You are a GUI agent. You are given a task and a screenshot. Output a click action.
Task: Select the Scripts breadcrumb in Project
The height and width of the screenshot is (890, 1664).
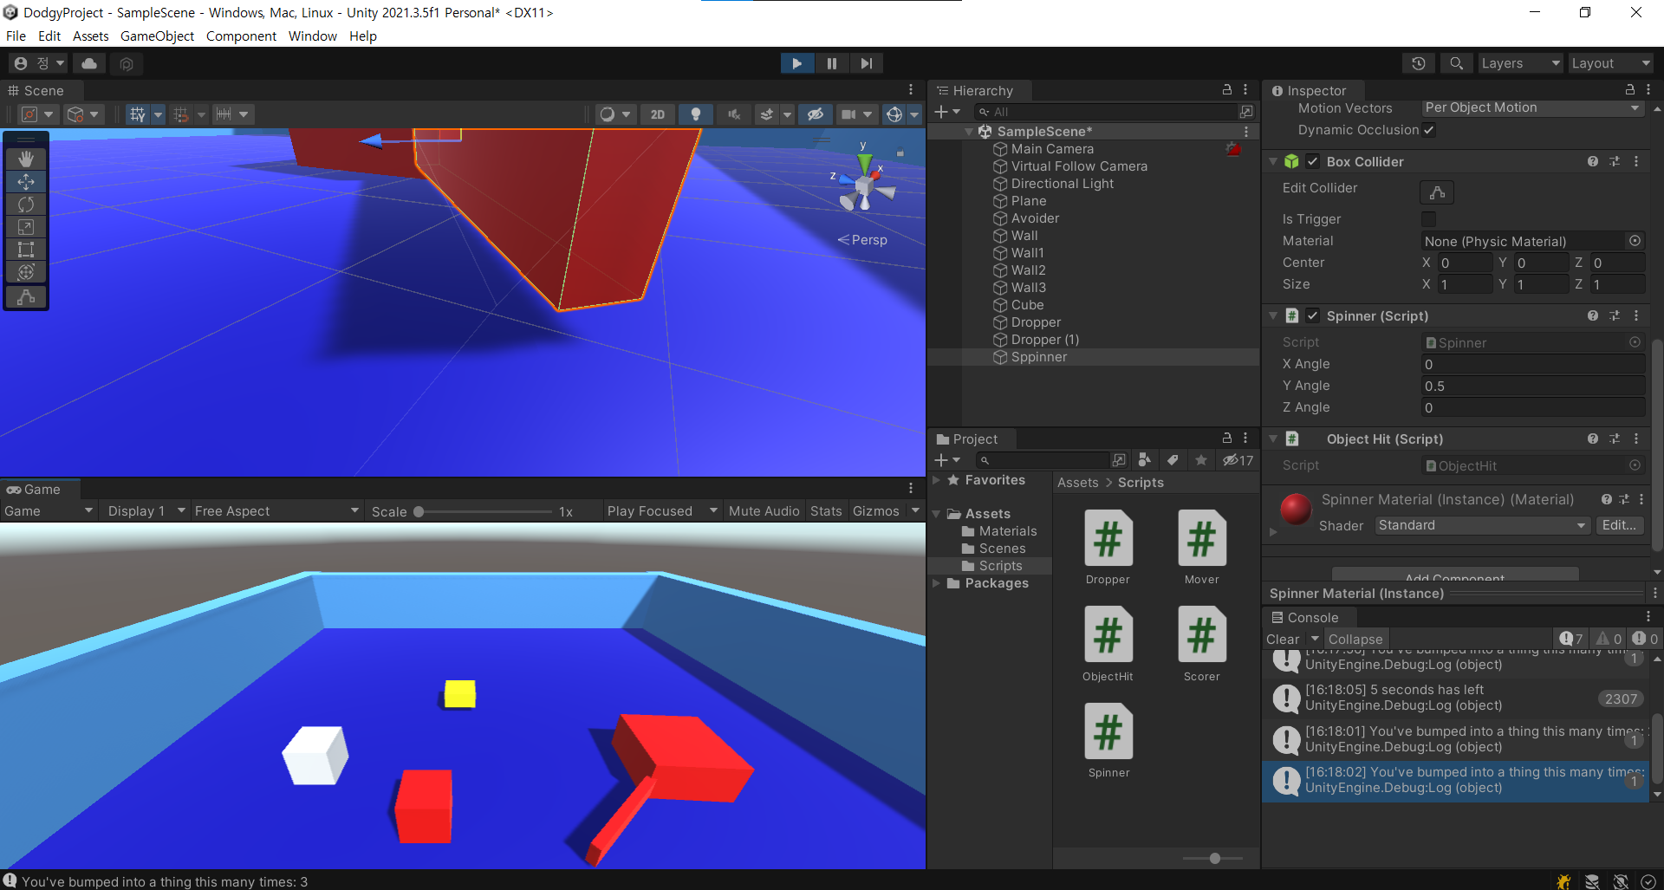(1141, 483)
